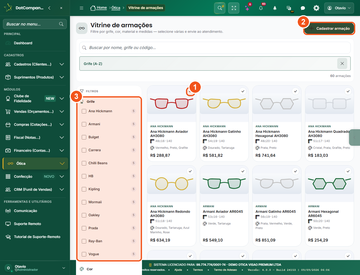
Task: Open Dashboard from sidebar
Action: tap(35, 43)
